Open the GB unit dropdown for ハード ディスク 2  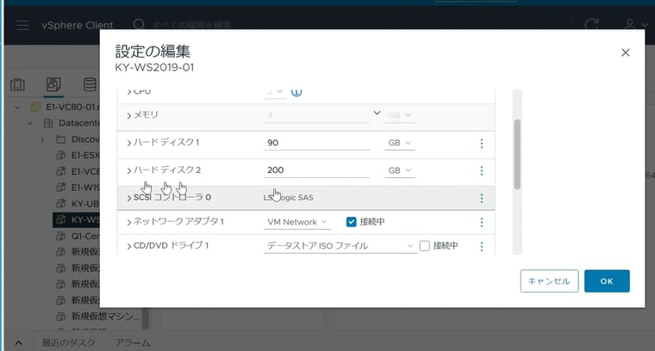(400, 170)
